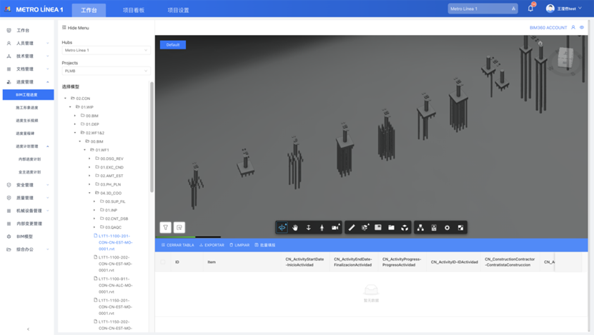The width and height of the screenshot is (594, 335).
Task: Open the Hubs dropdown Metro Linea 1
Action: (106, 50)
